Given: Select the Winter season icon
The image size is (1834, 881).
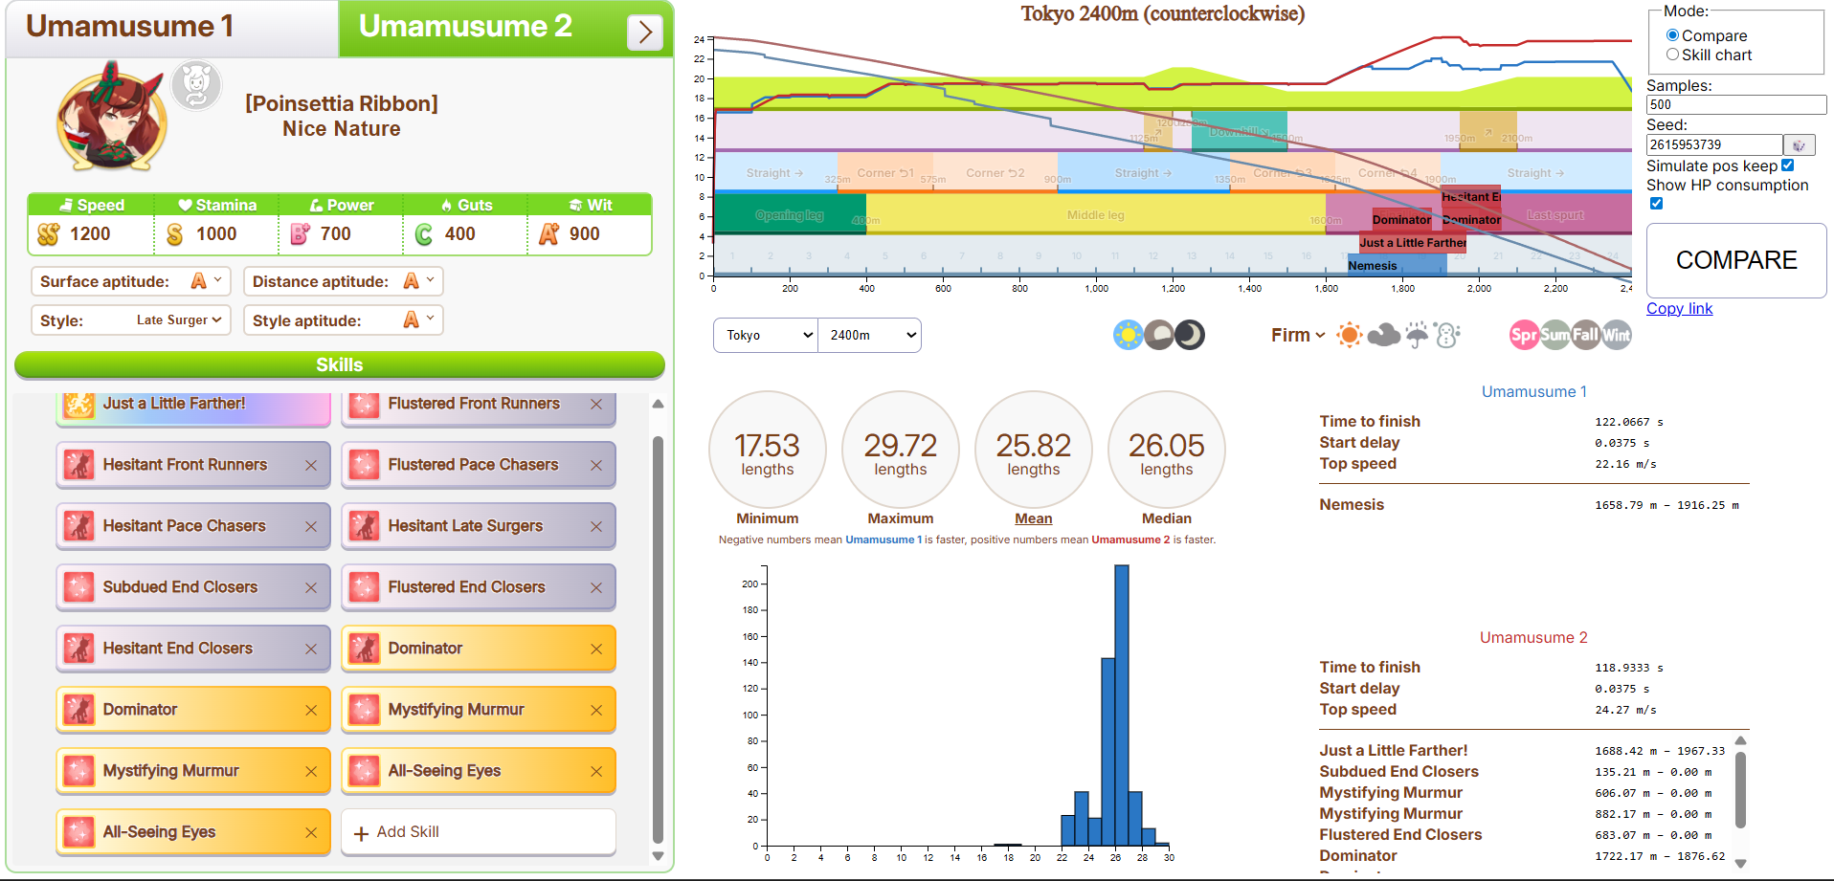Looking at the screenshot, I should coord(1616,335).
